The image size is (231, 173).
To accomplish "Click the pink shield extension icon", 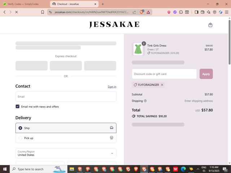I will (x=169, y=12).
